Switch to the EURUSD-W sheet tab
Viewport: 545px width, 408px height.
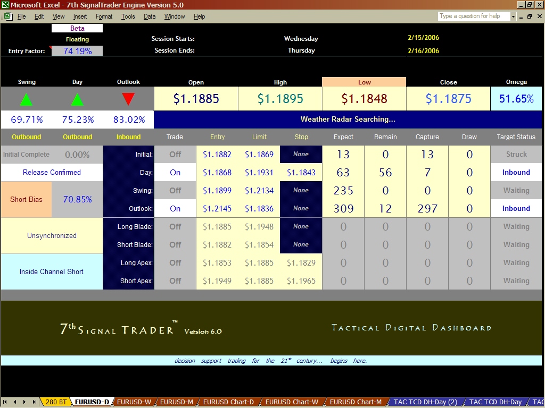pos(134,402)
